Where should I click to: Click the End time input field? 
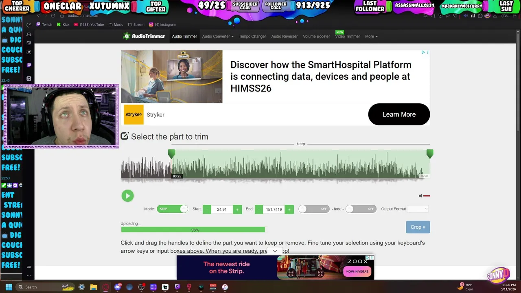pyautogui.click(x=274, y=209)
